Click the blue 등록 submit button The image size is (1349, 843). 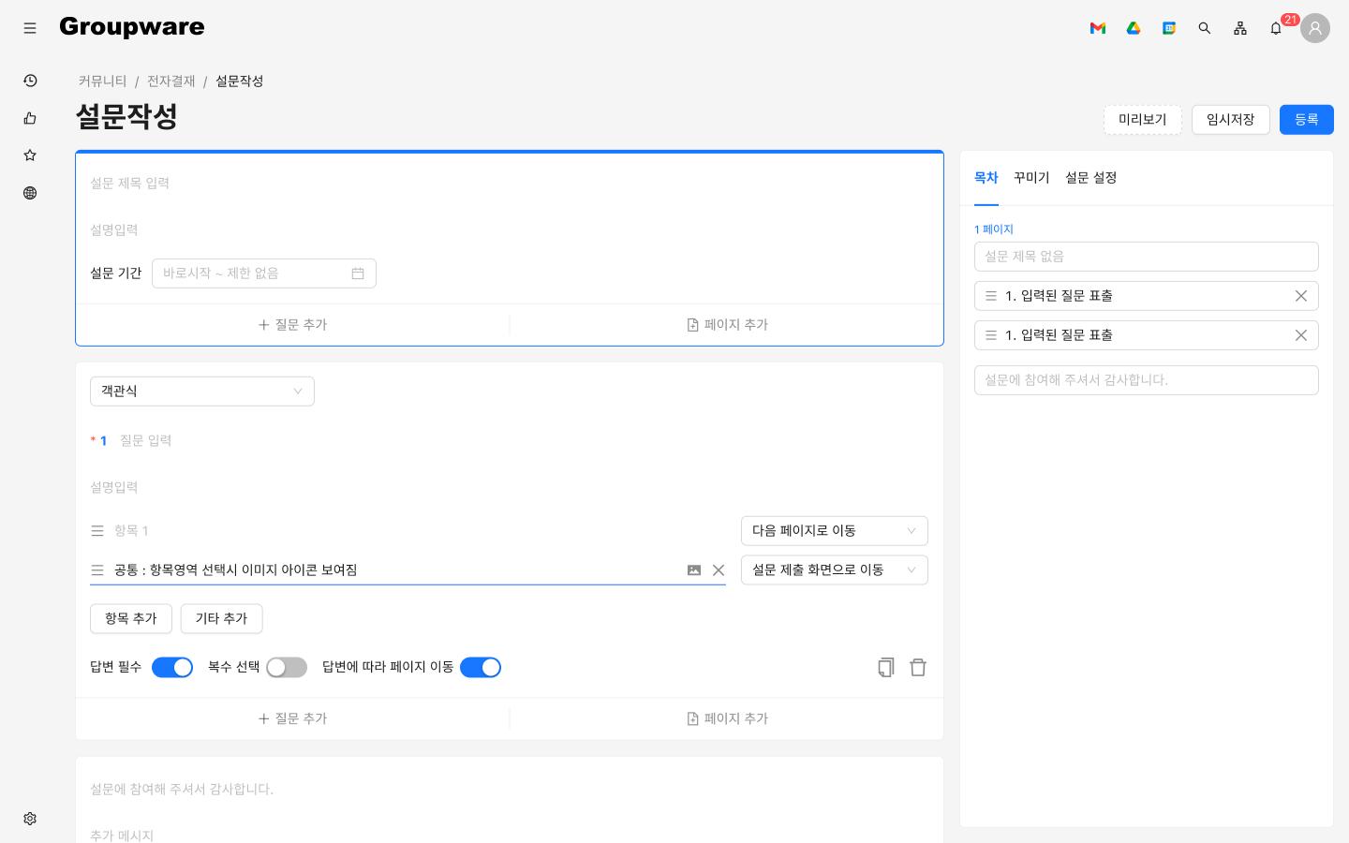click(1306, 119)
